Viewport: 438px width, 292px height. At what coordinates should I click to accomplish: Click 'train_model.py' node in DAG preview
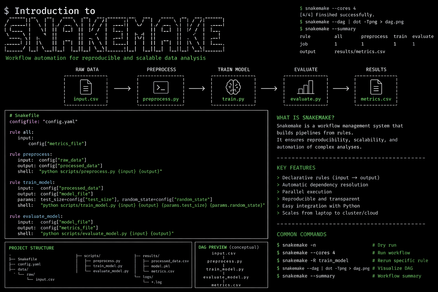(x=225, y=269)
